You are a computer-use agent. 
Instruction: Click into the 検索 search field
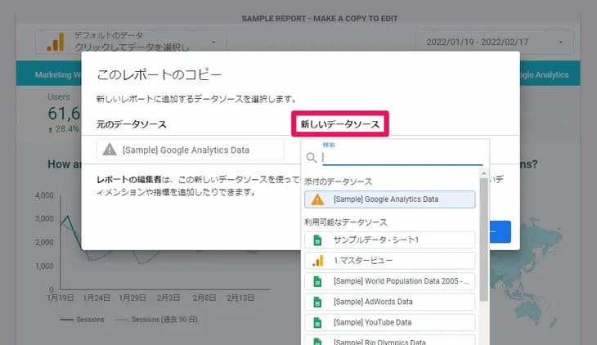point(401,158)
